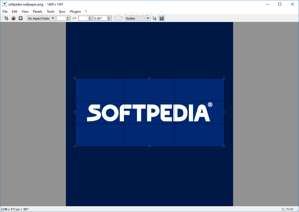Click the 21.79 KB file size text
The image size is (299, 212).
(287, 209)
